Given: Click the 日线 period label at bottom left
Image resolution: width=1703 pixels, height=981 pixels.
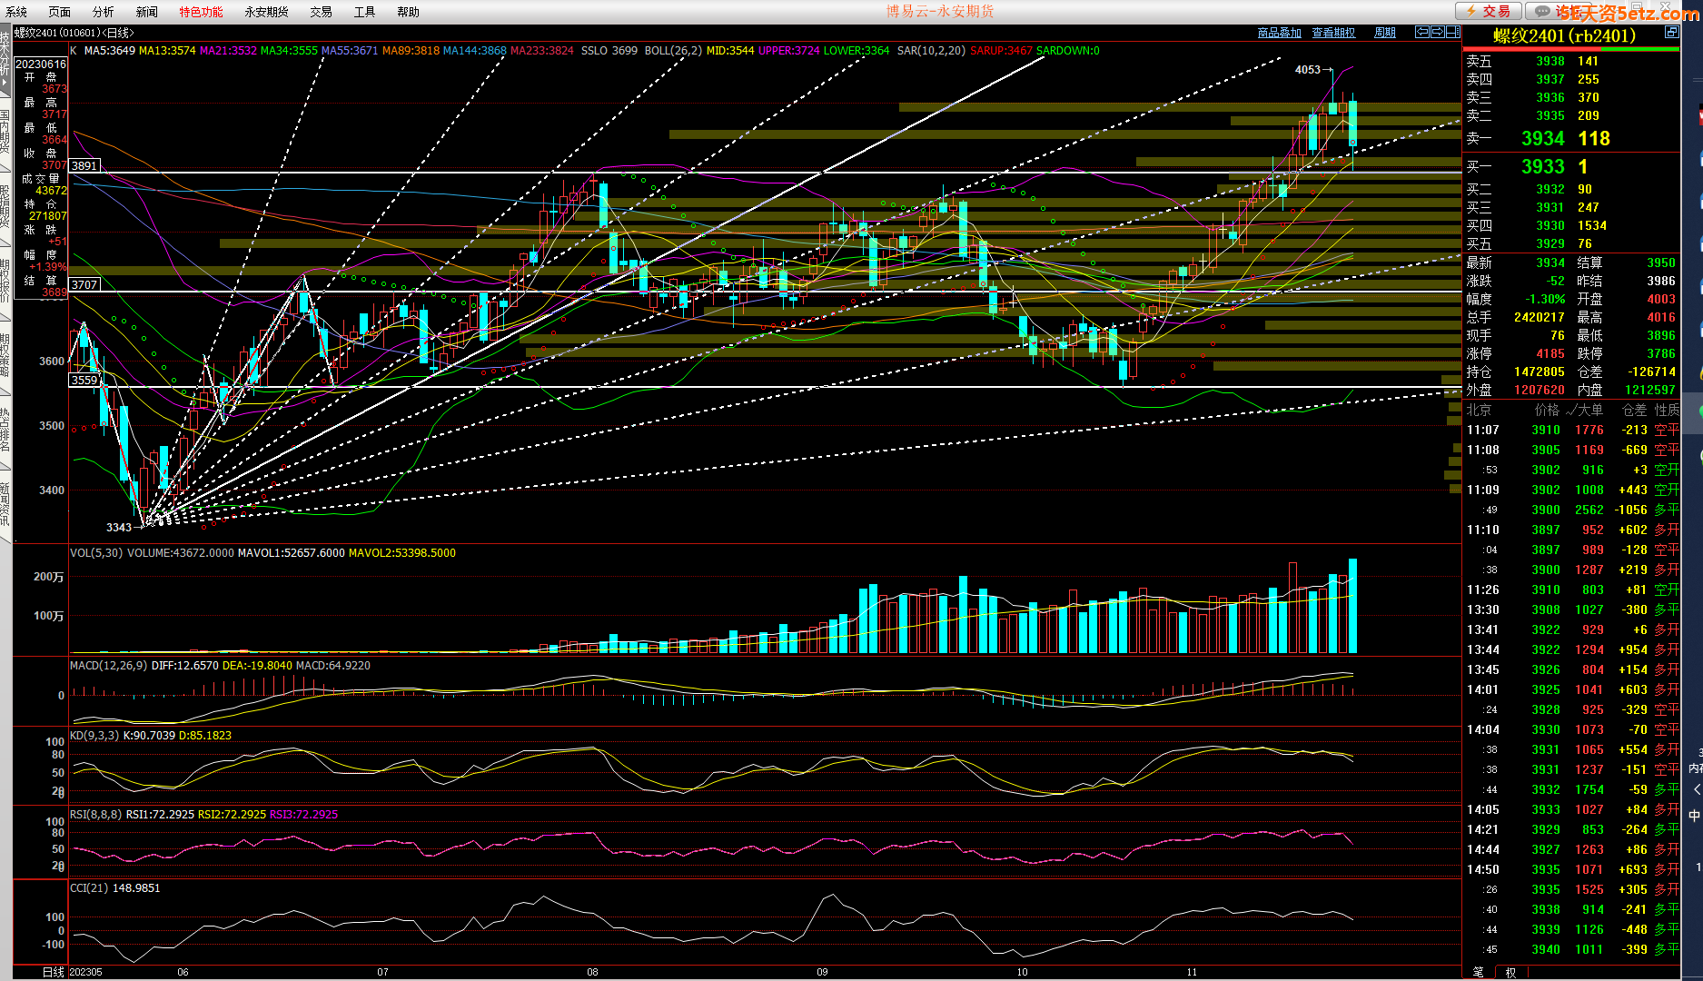Looking at the screenshot, I should pos(54,972).
